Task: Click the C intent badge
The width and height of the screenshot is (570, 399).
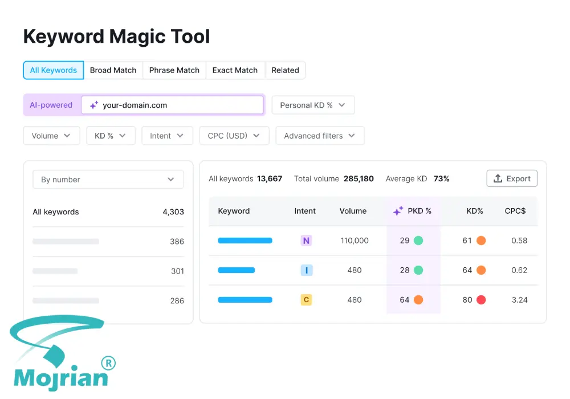Action: (x=306, y=300)
